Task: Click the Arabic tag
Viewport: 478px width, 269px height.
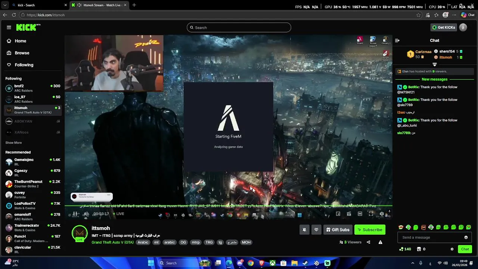Action: (x=143, y=242)
